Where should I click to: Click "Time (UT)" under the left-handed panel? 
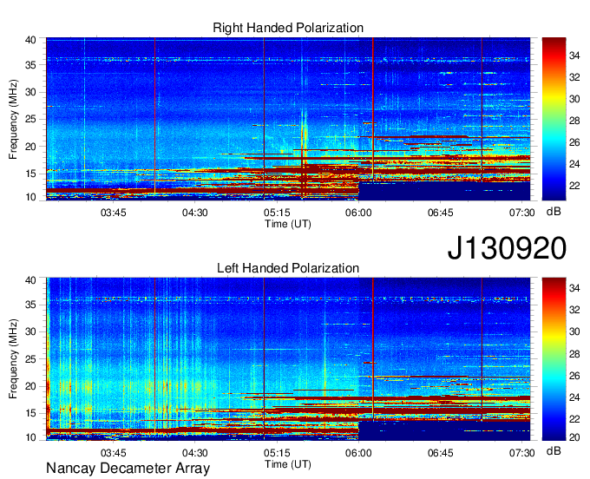288,464
